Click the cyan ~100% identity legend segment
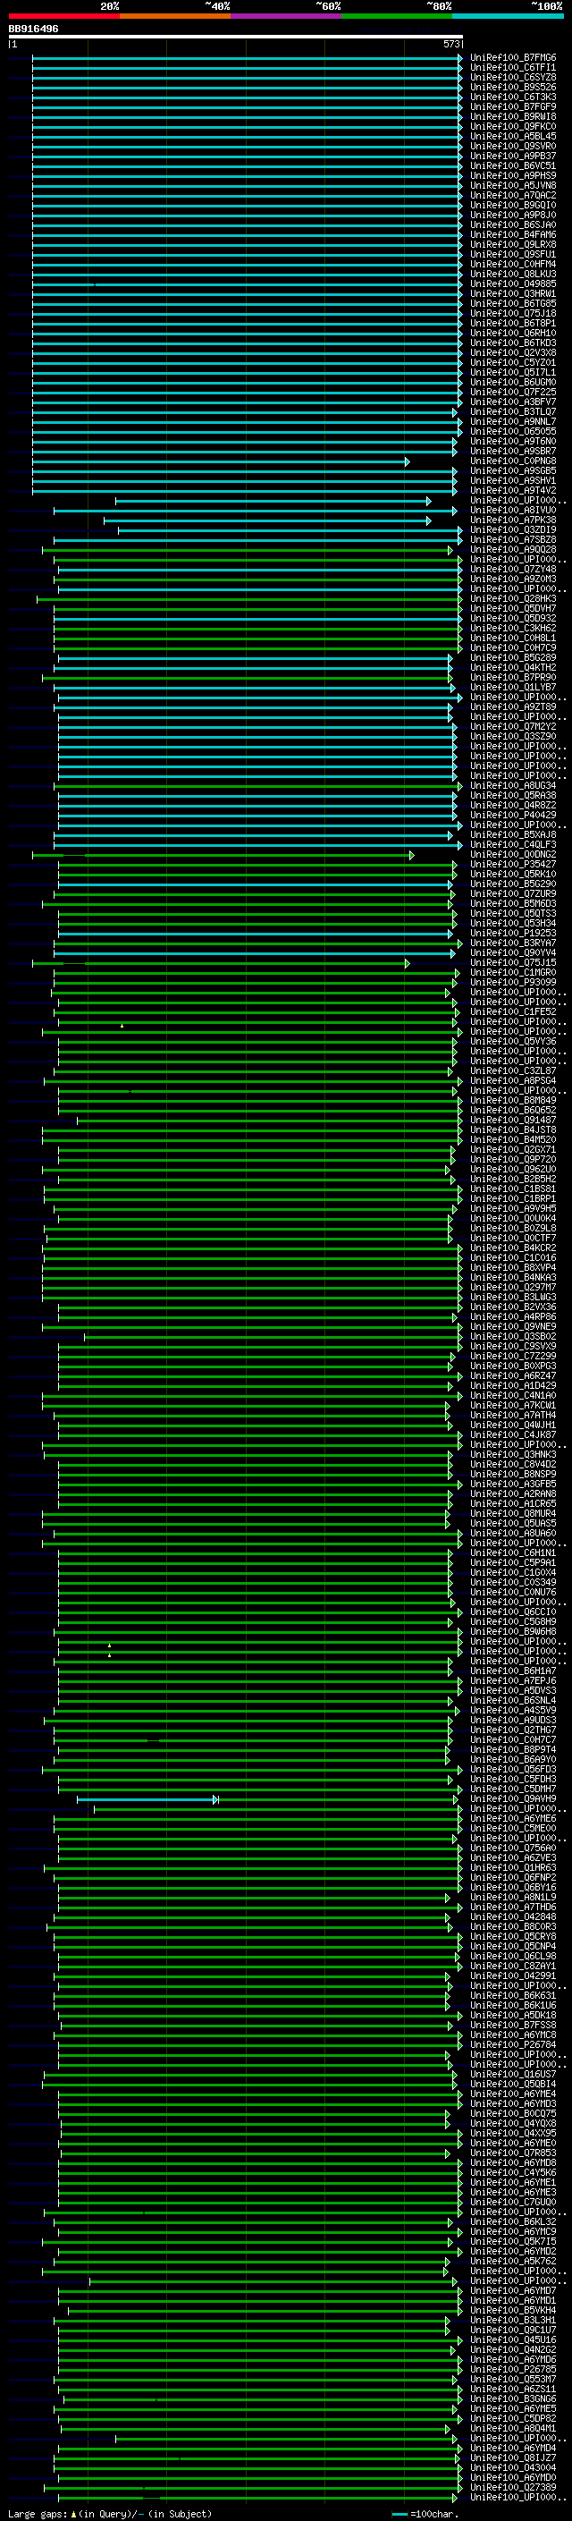Viewport: 572px width, 2521px height. coord(509,16)
